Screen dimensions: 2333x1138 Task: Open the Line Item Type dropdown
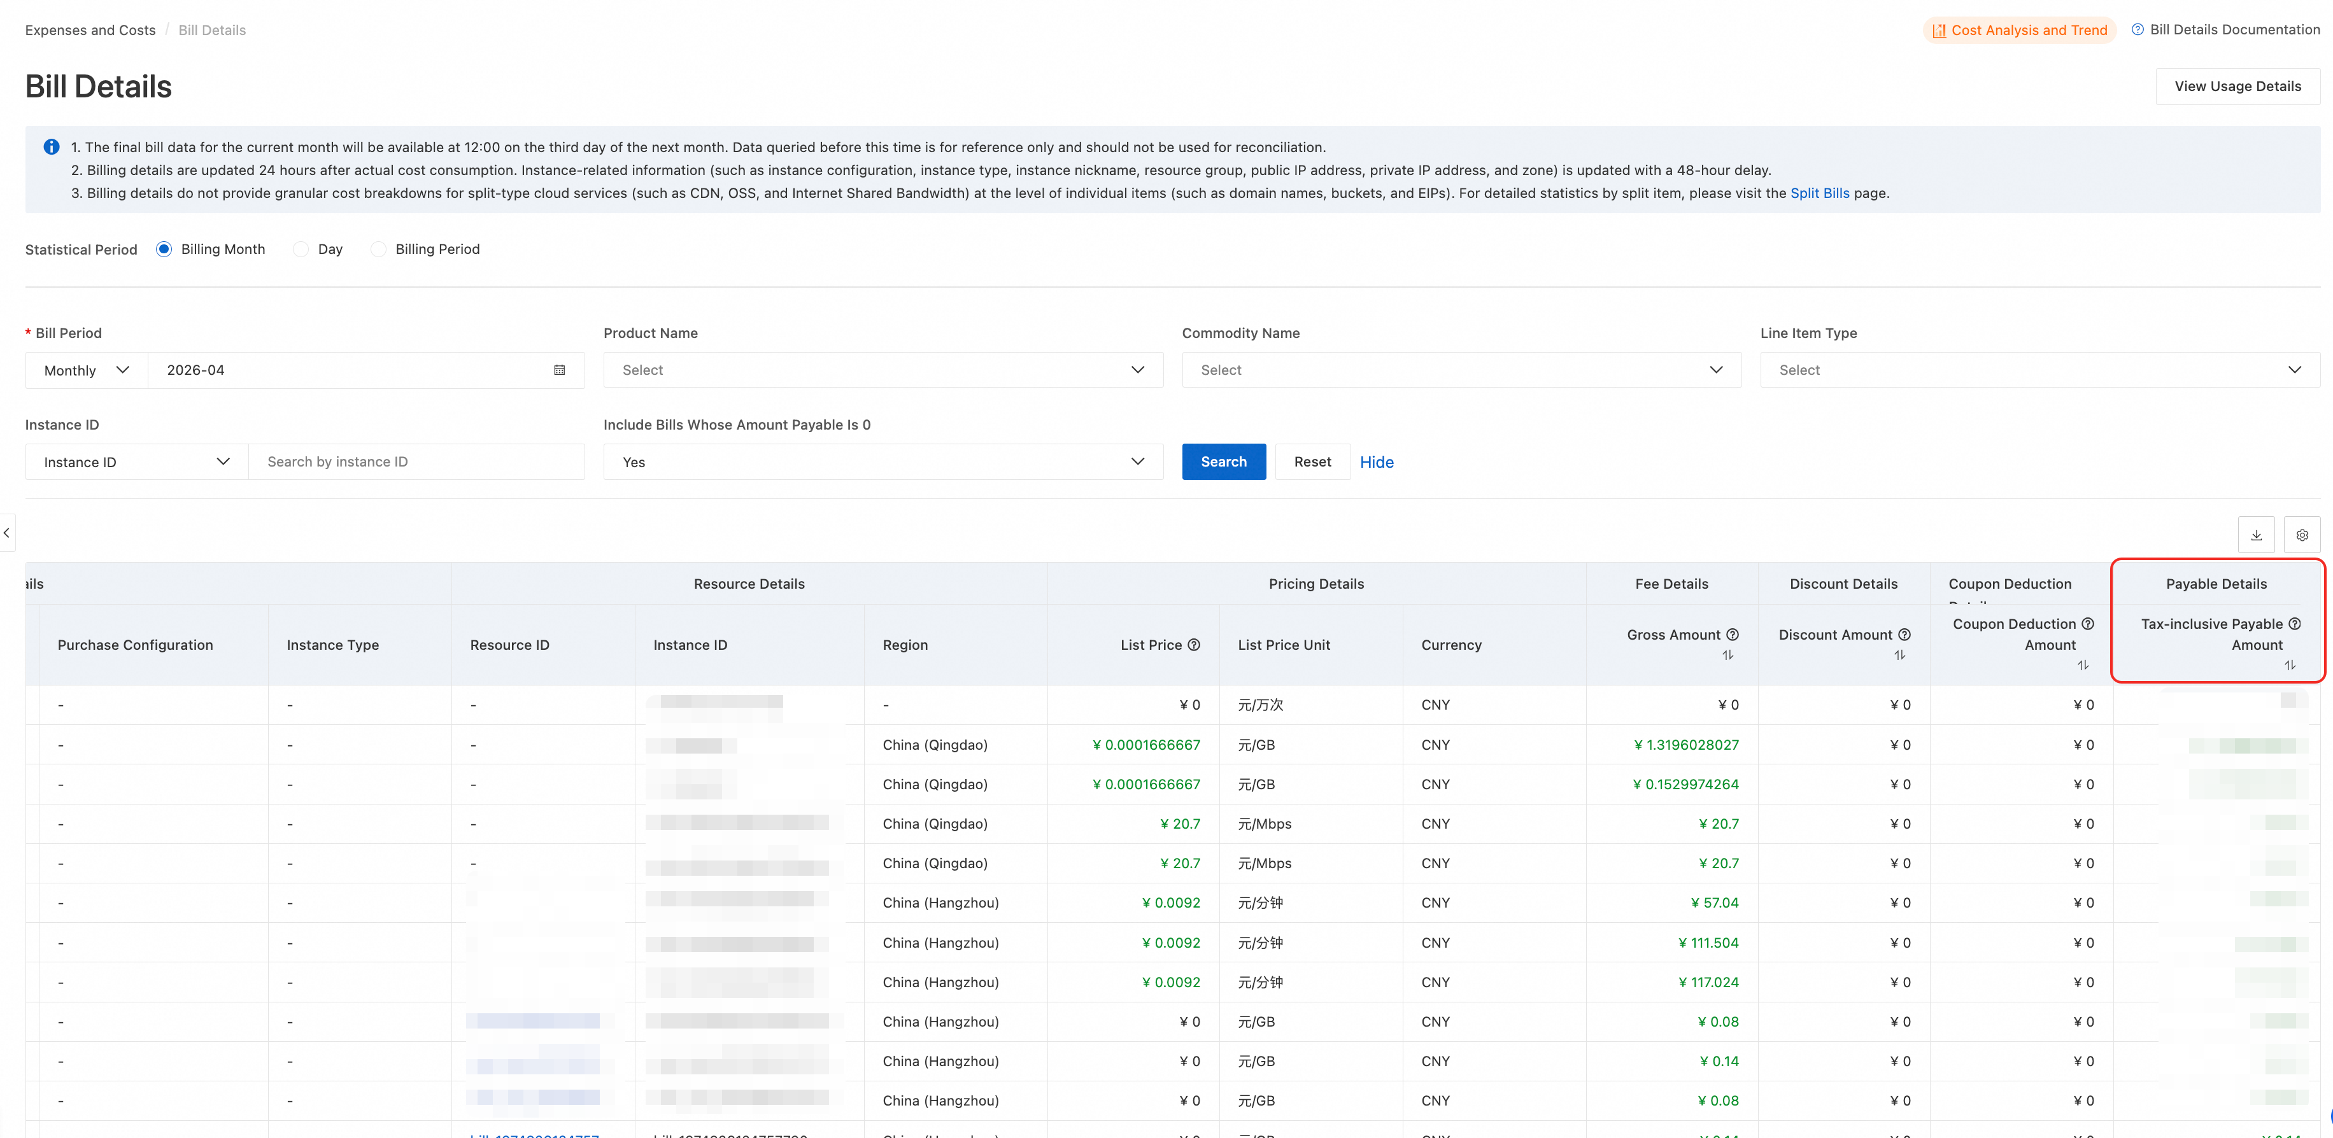[2039, 370]
